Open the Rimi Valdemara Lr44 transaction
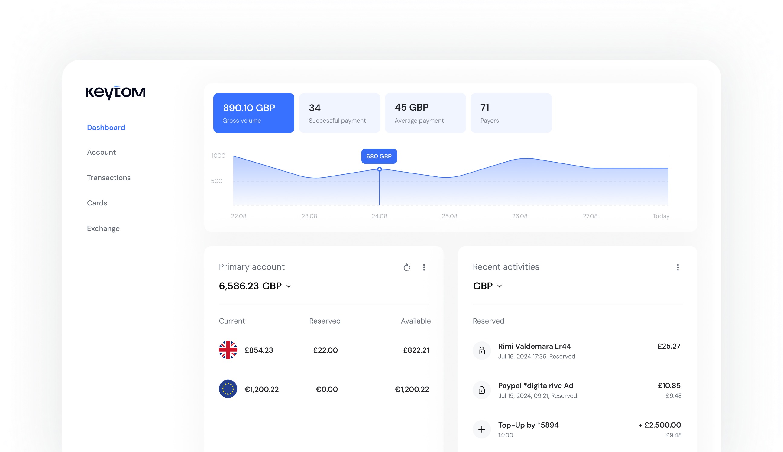Image resolution: width=783 pixels, height=452 pixels. pyautogui.click(x=577, y=351)
